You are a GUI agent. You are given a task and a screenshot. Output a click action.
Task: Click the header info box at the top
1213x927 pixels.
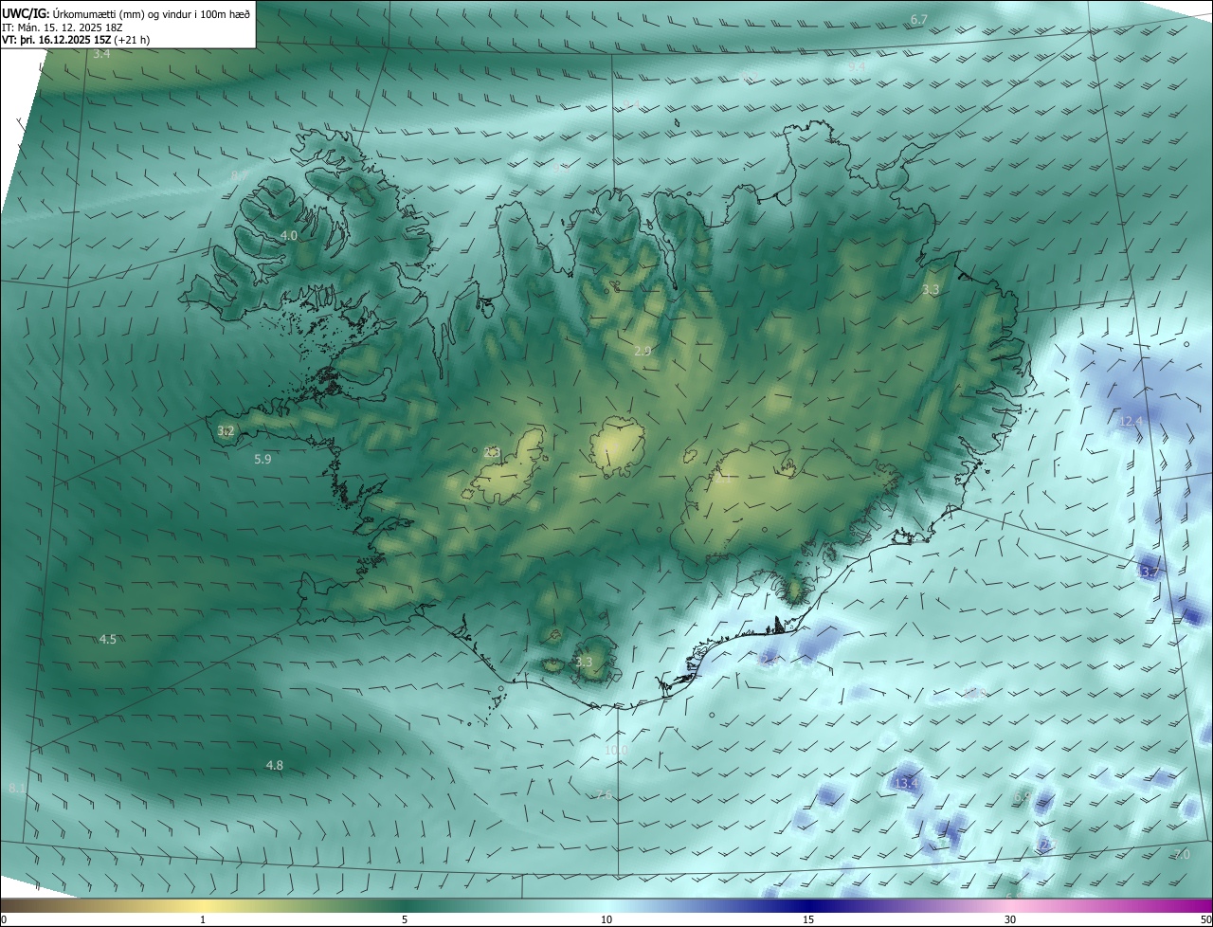(x=128, y=24)
